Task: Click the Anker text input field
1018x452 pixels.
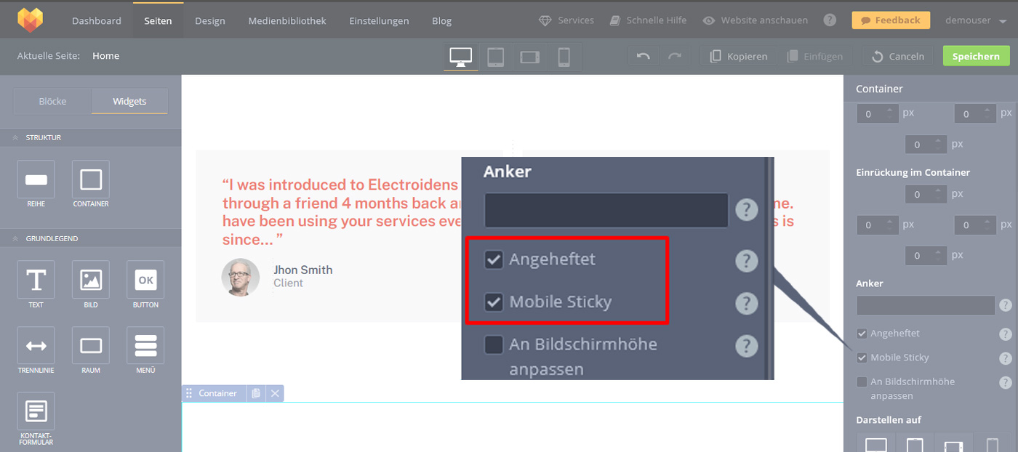Action: pyautogui.click(x=925, y=305)
